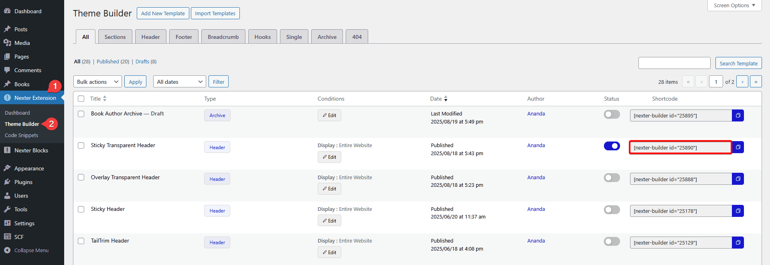The width and height of the screenshot is (770, 265).
Task: Click Add New Template button
Action: [163, 13]
